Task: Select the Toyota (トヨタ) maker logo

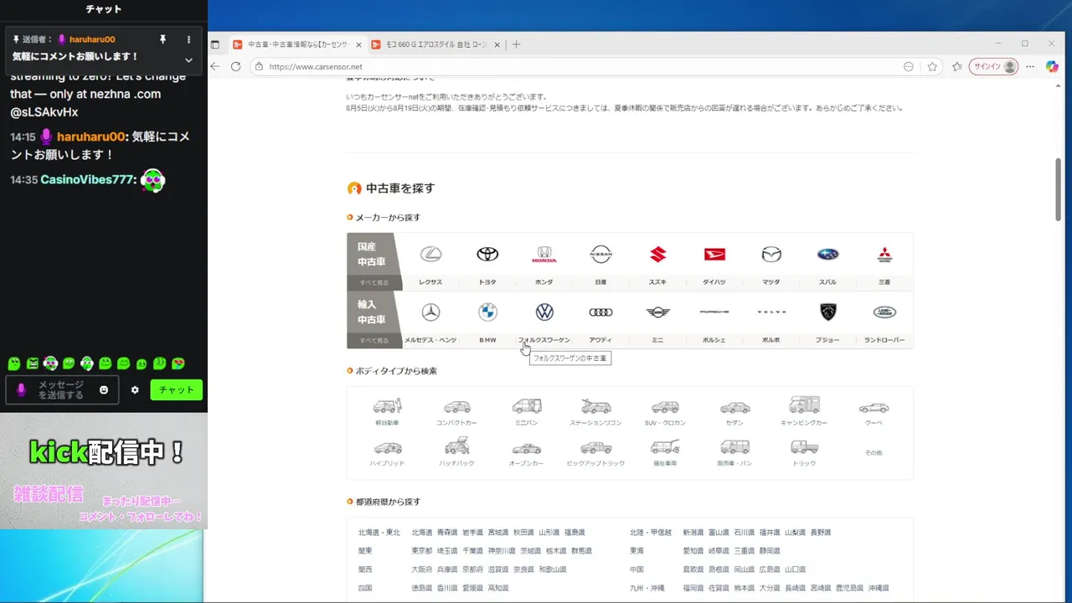Action: click(x=487, y=255)
